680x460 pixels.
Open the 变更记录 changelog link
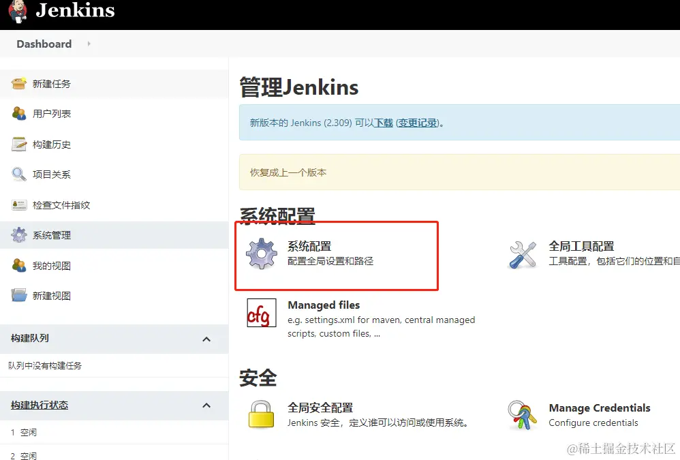(417, 123)
